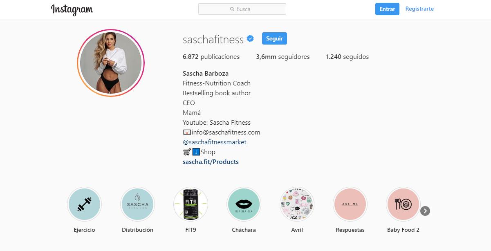Screen dimensions: 491x251
Task: Click the Busca search field
Action: coord(242,9)
